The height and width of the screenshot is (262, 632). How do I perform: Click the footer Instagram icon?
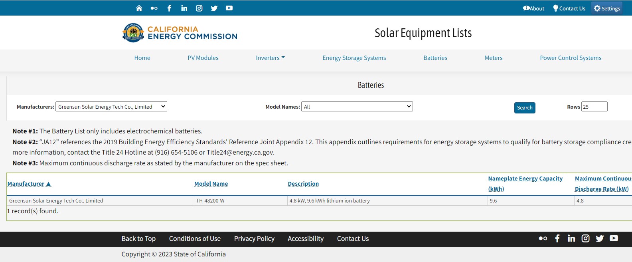click(x=585, y=238)
